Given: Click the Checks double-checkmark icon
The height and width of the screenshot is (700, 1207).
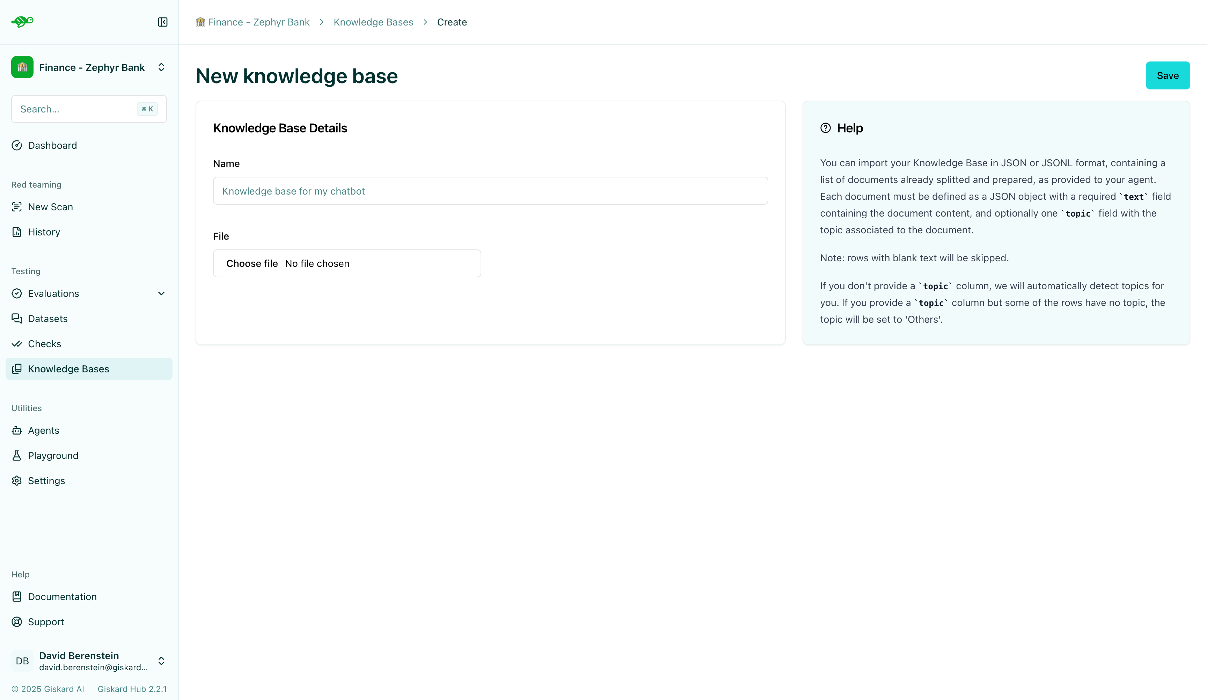Looking at the screenshot, I should click(17, 343).
